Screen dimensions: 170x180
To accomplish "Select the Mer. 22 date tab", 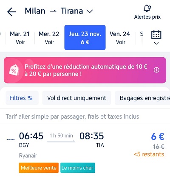I will pyautogui.click(x=49, y=38).
